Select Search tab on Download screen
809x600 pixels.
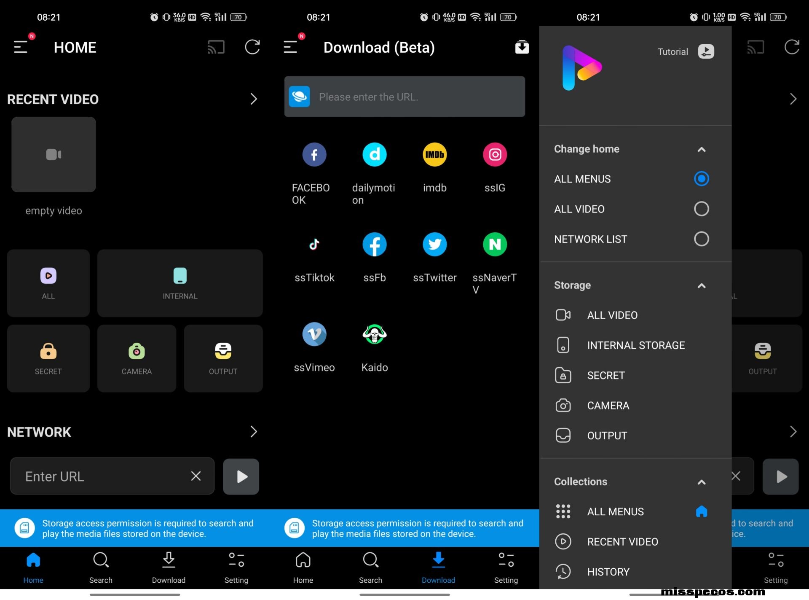370,568
